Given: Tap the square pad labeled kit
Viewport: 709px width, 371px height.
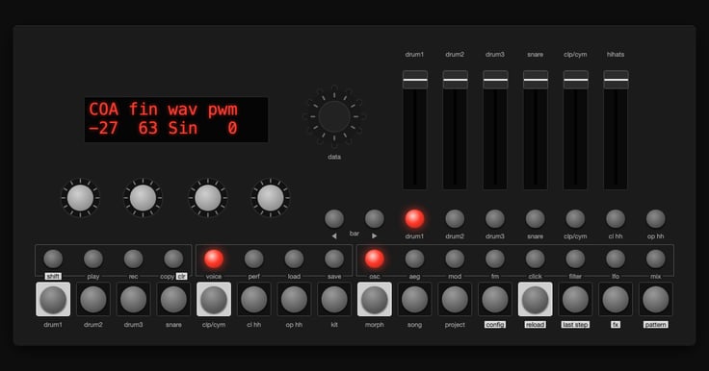Looking at the screenshot, I should tap(334, 299).
